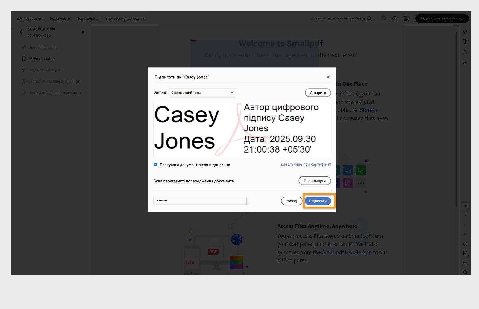Click the password input field
The height and width of the screenshot is (309, 479).
200,201
